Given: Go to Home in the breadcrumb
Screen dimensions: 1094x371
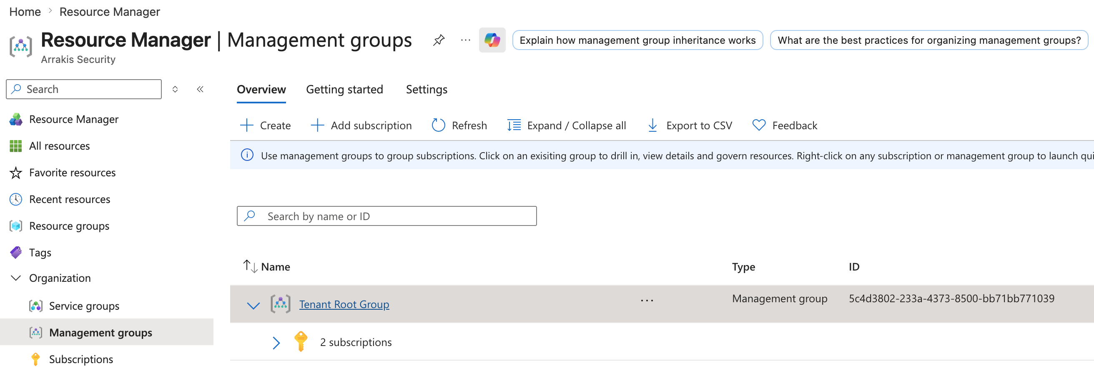Looking at the screenshot, I should click(x=25, y=12).
